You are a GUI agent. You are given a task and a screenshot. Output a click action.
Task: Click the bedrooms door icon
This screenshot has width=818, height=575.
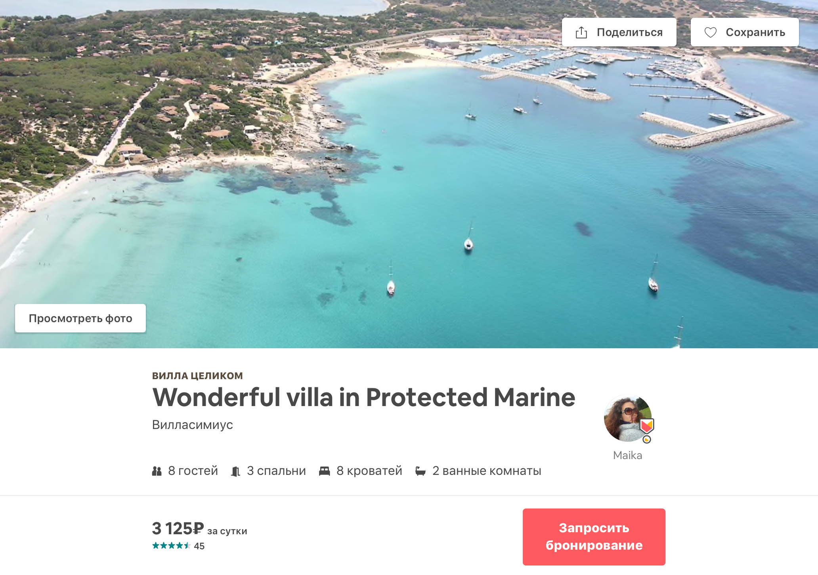coord(236,471)
